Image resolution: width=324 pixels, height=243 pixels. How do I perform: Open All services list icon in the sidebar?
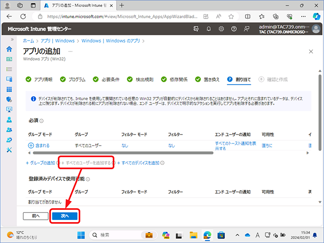tap(9, 69)
